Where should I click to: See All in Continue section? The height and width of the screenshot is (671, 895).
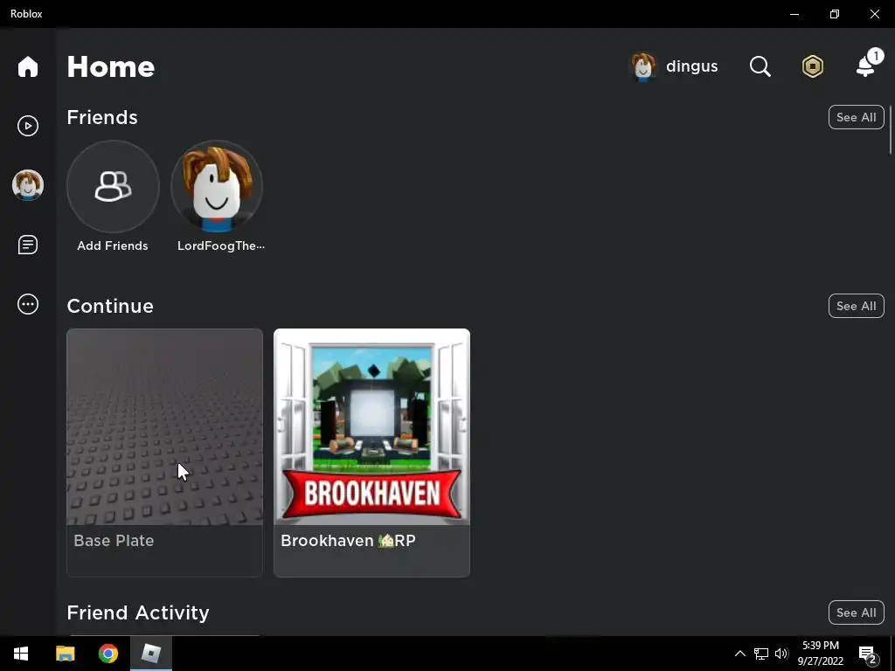click(857, 306)
